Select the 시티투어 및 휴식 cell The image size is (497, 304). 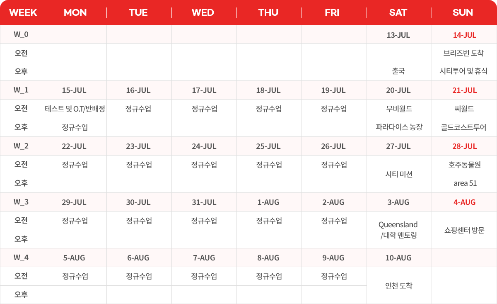point(463,71)
